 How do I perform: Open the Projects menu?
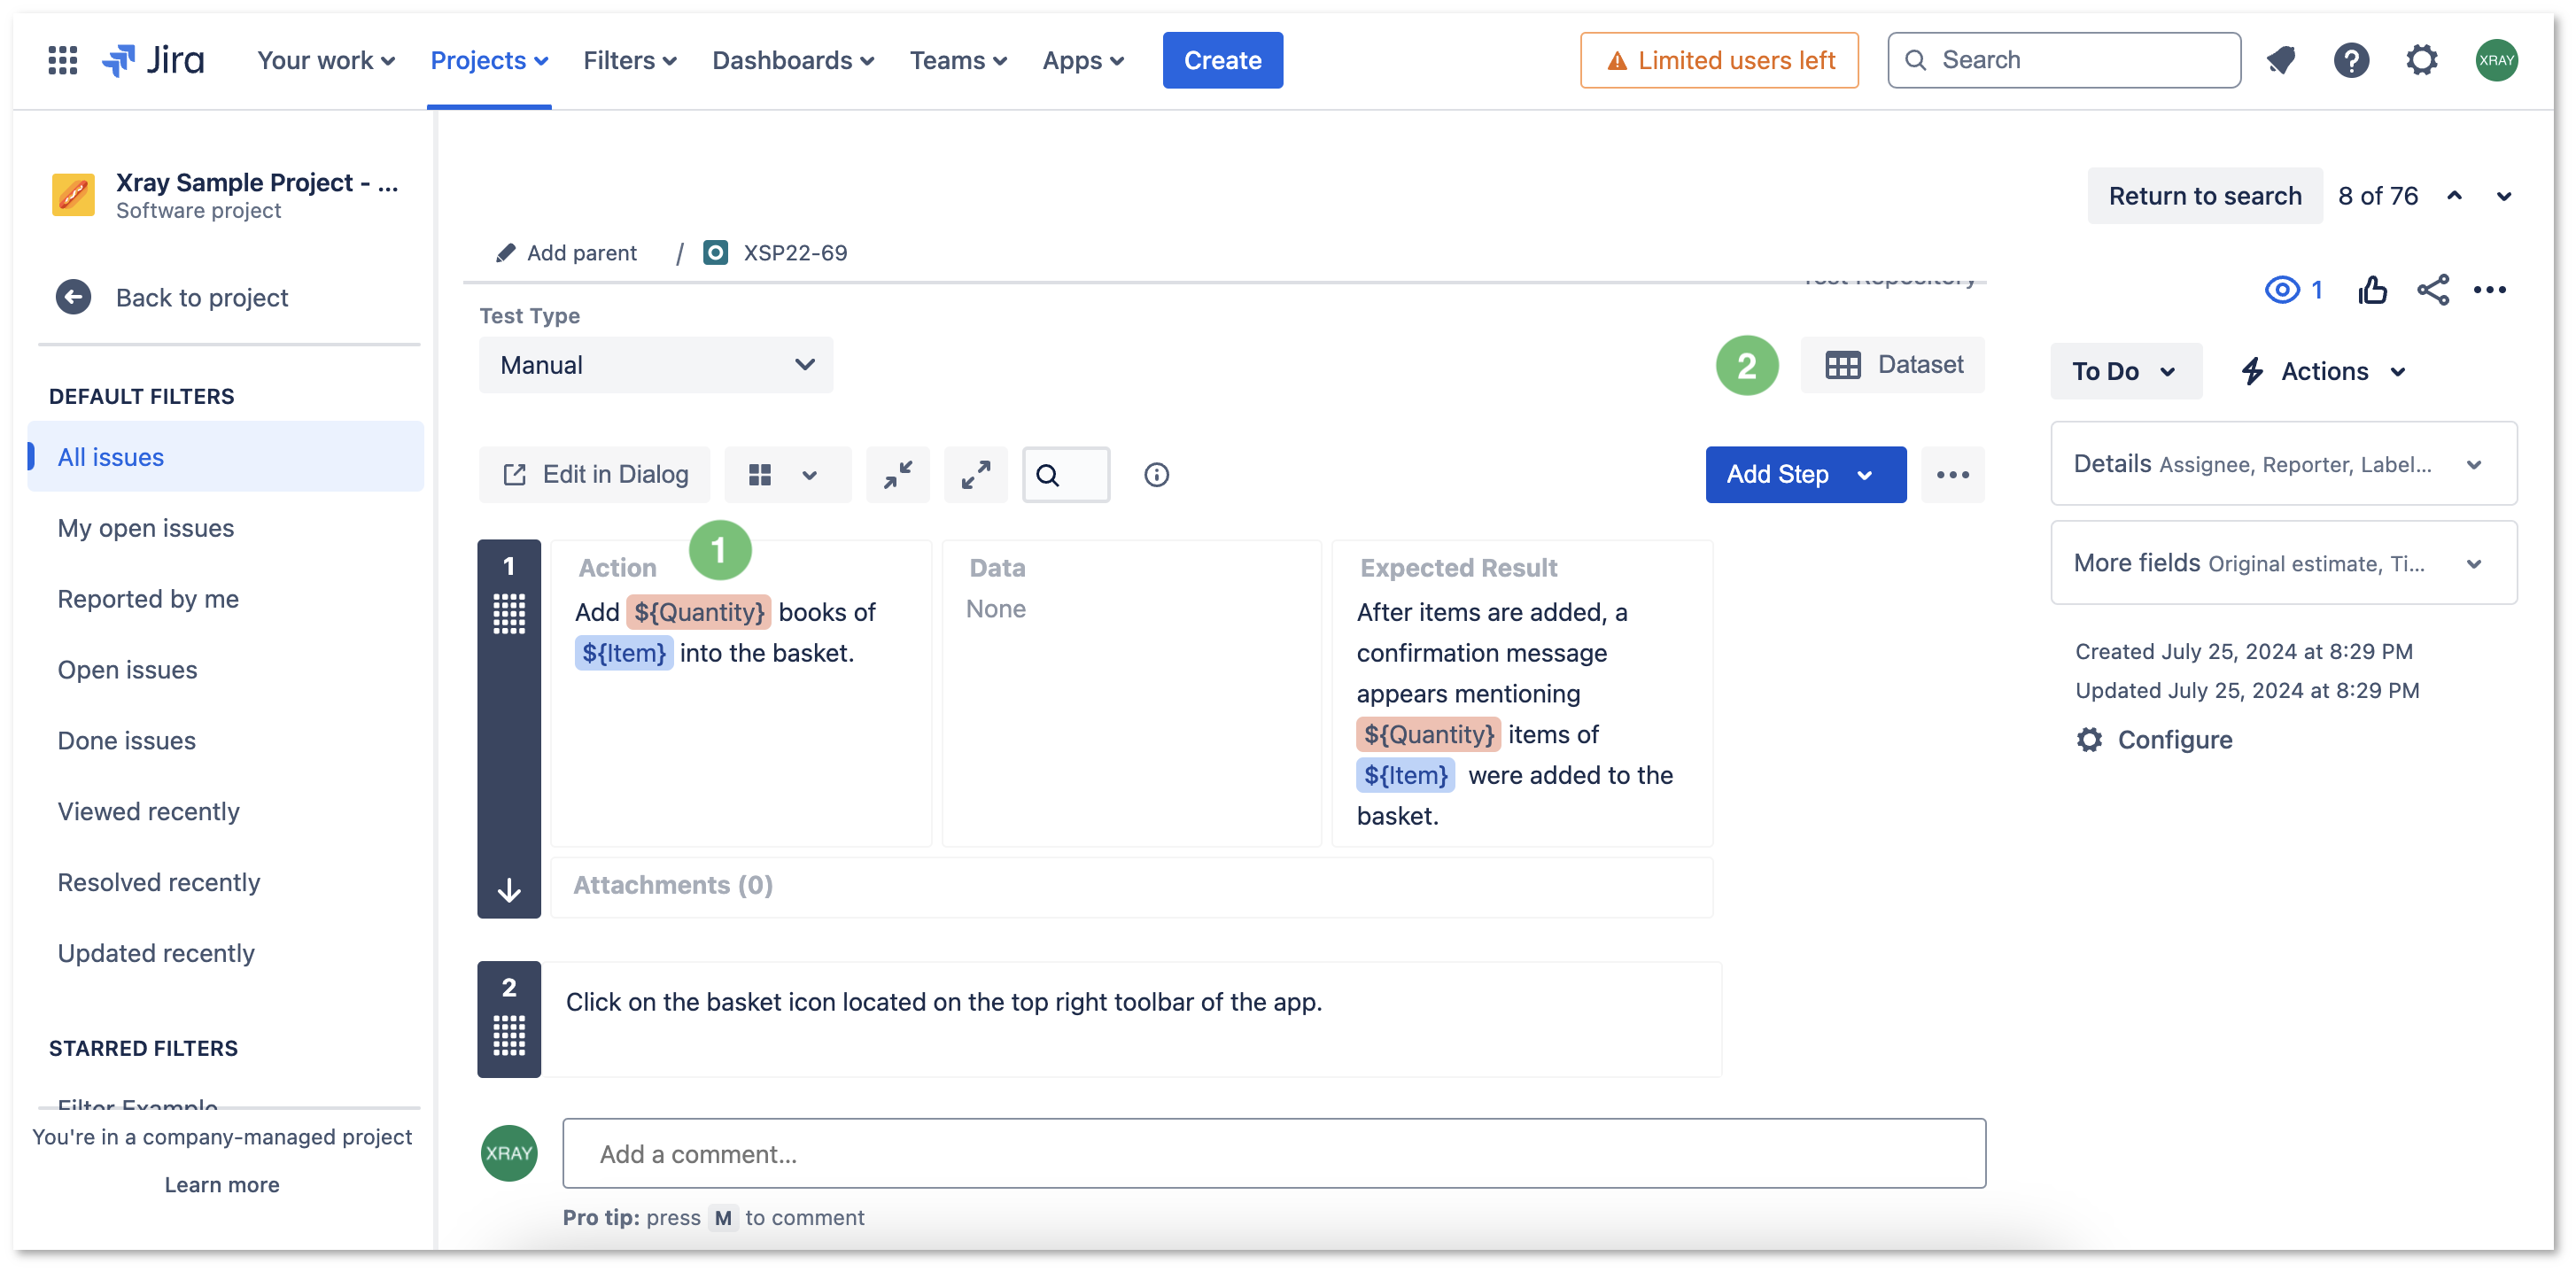(489, 60)
